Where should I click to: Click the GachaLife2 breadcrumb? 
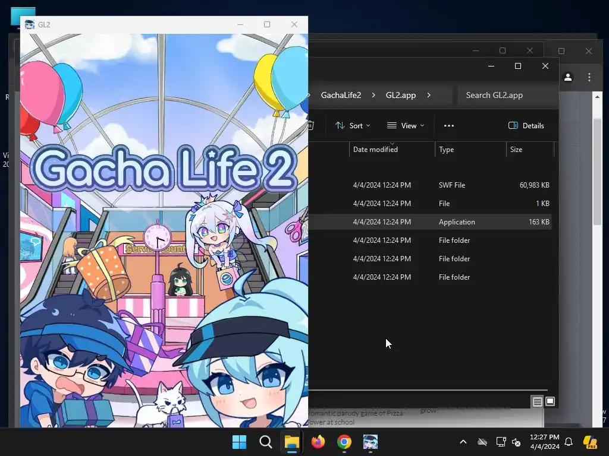coord(341,95)
